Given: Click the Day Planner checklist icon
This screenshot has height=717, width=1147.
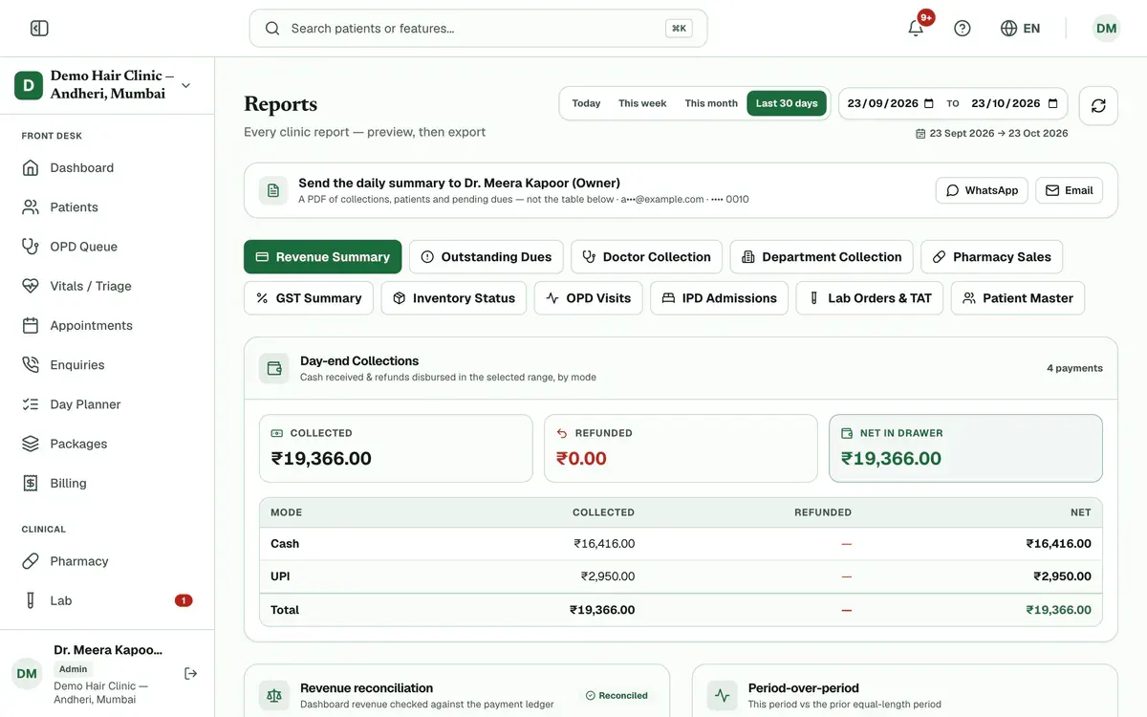Looking at the screenshot, I should (x=31, y=404).
